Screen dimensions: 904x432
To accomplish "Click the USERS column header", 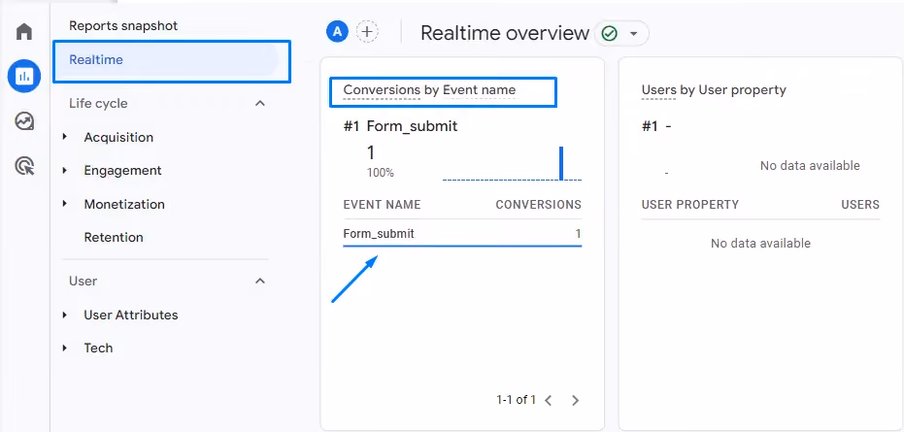I will 860,205.
